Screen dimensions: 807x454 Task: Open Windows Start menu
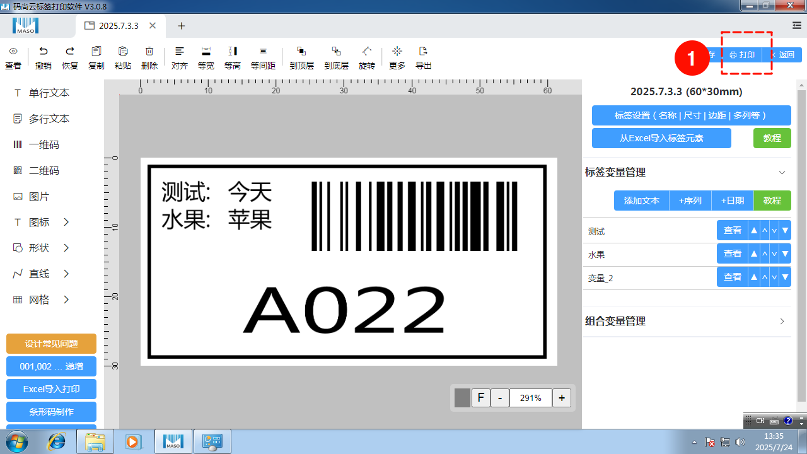point(16,441)
